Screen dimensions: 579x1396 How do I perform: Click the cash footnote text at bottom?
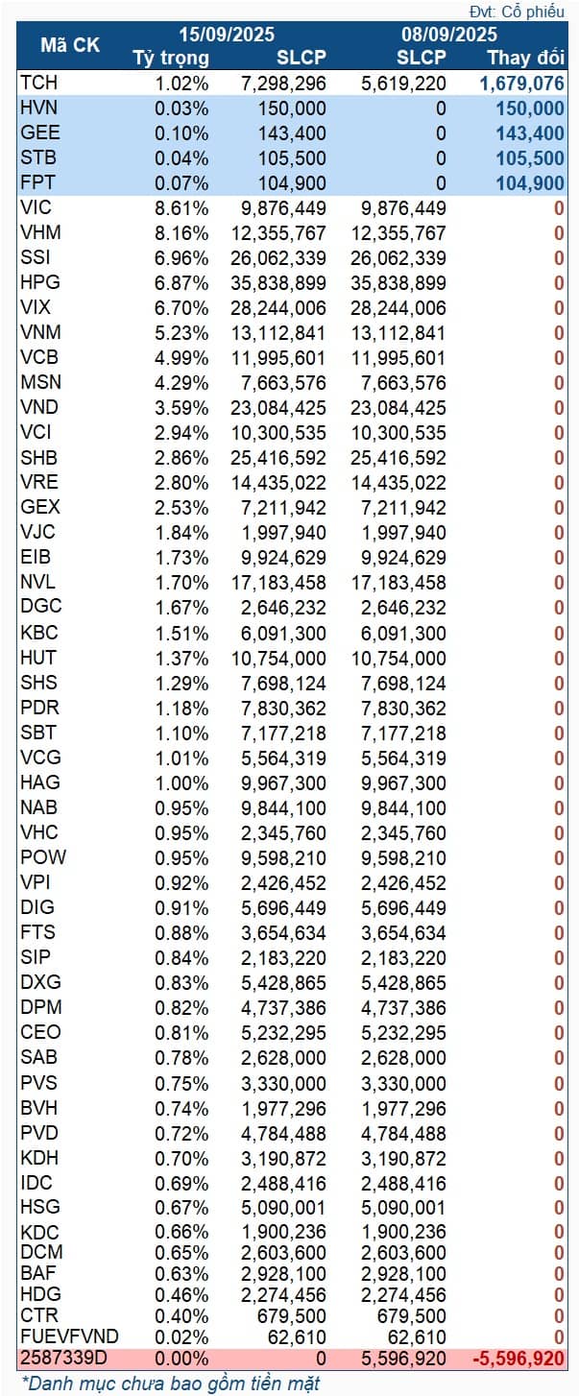pos(171,1383)
